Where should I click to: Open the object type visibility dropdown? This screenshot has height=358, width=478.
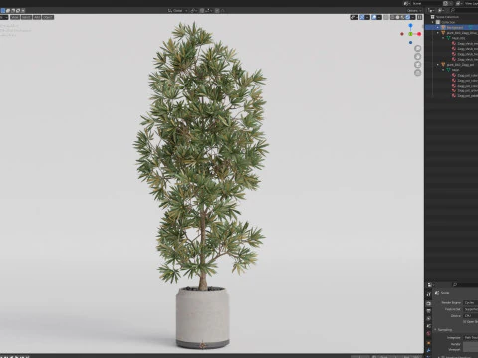pos(354,17)
